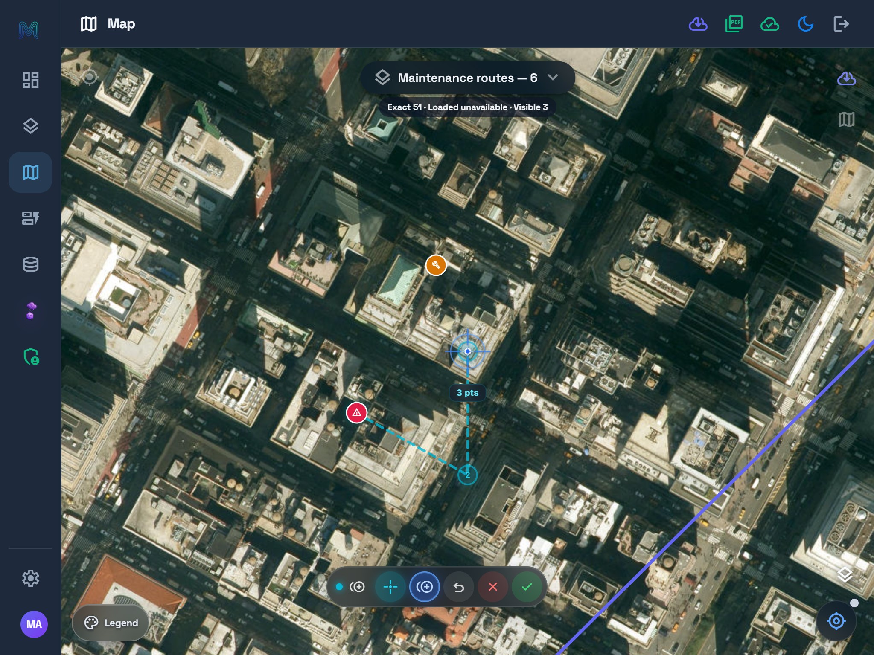
Task: Toggle dark mode moon icon
Action: pos(805,24)
